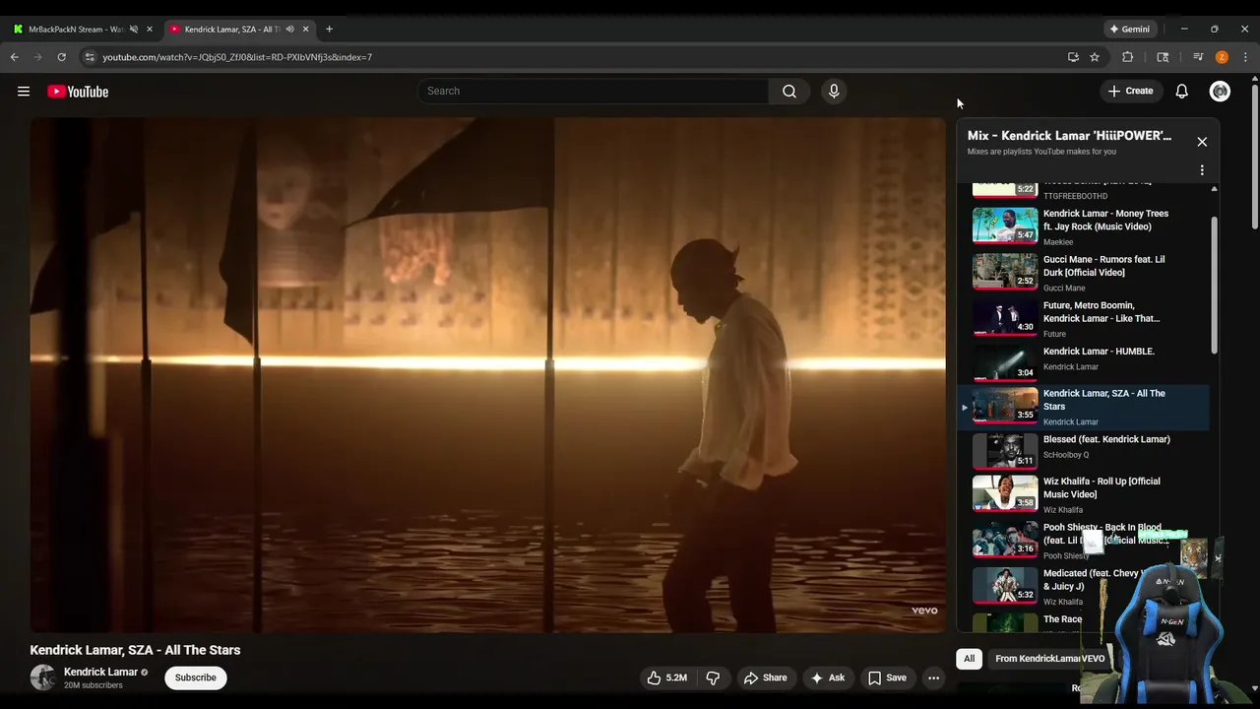
Task: Open Chrome extensions puzzle icon
Action: coord(1128,57)
